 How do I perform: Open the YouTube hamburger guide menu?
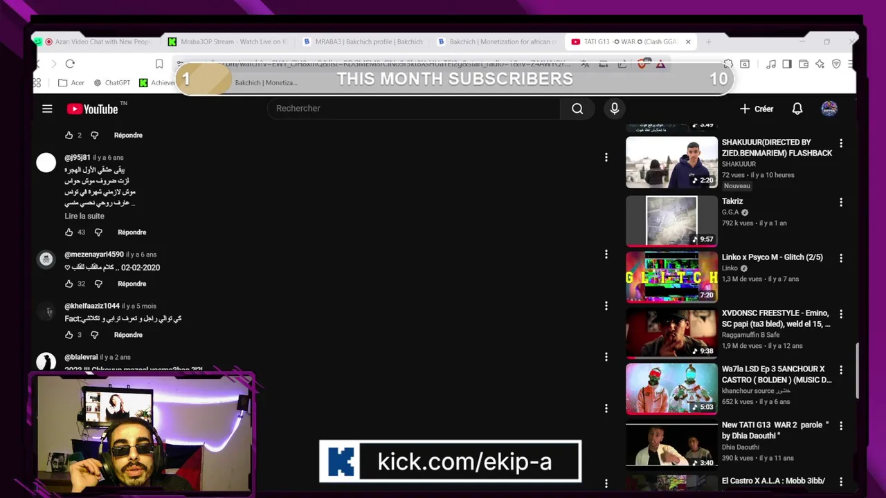coord(47,109)
